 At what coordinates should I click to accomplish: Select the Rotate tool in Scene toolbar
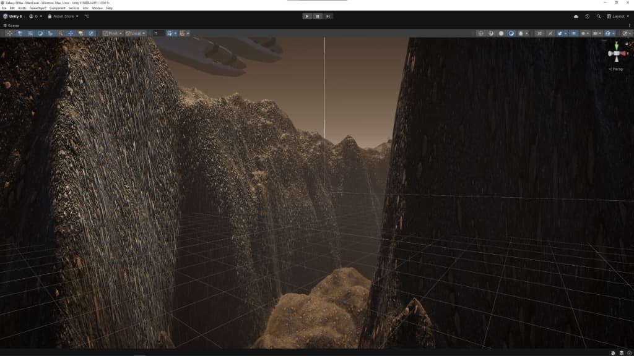pos(40,33)
